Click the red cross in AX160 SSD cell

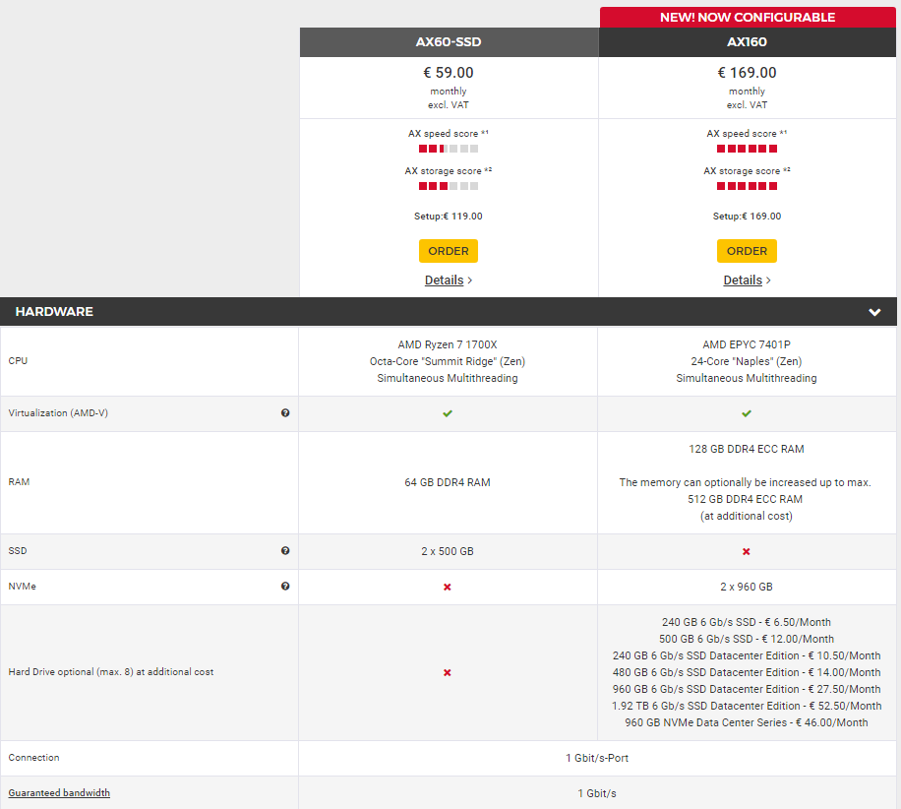point(747,552)
